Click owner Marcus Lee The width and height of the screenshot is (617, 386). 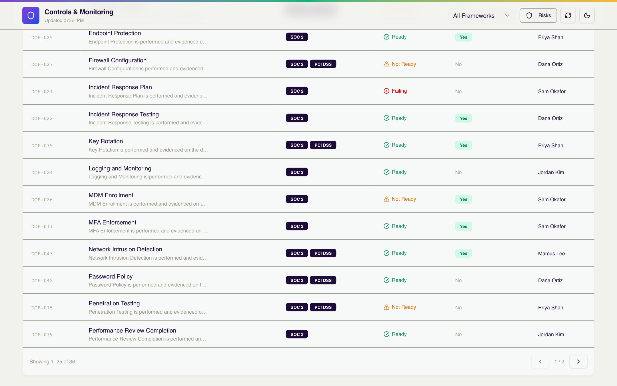(551, 254)
